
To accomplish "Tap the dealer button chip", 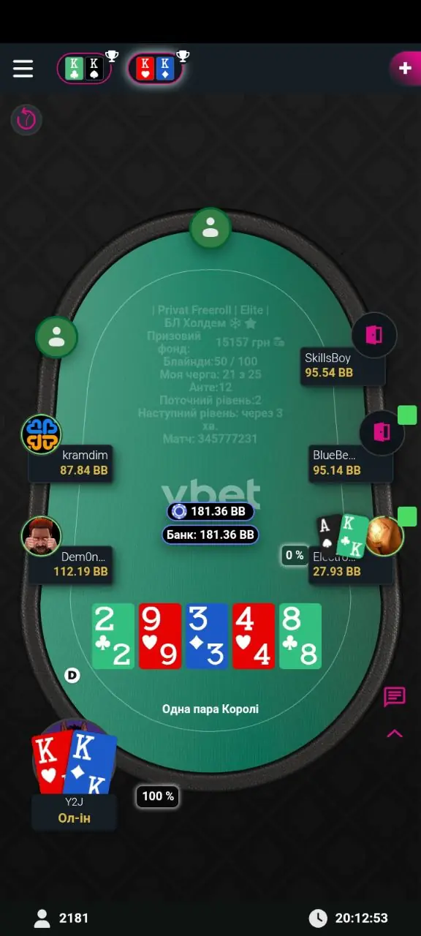I will tap(72, 675).
